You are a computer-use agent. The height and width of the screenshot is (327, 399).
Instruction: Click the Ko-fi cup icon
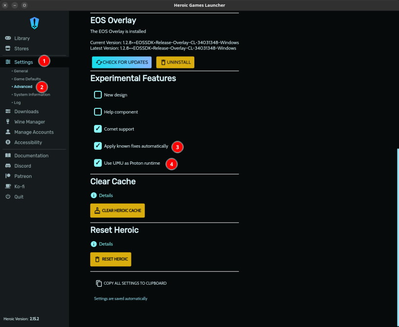pos(8,186)
